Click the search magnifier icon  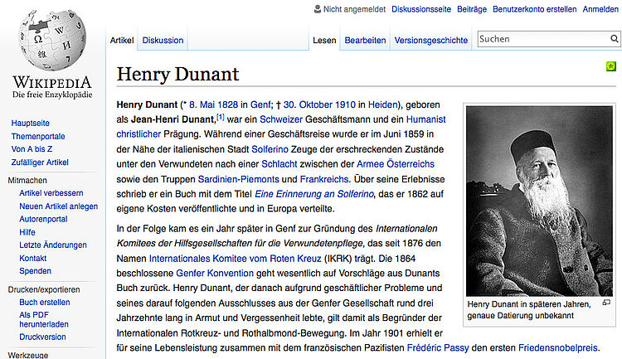click(x=614, y=38)
